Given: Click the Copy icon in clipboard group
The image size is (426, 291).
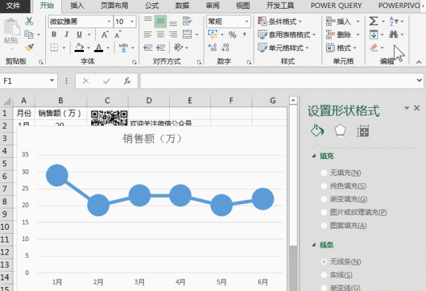Looking at the screenshot, I should pyautogui.click(x=29, y=35).
